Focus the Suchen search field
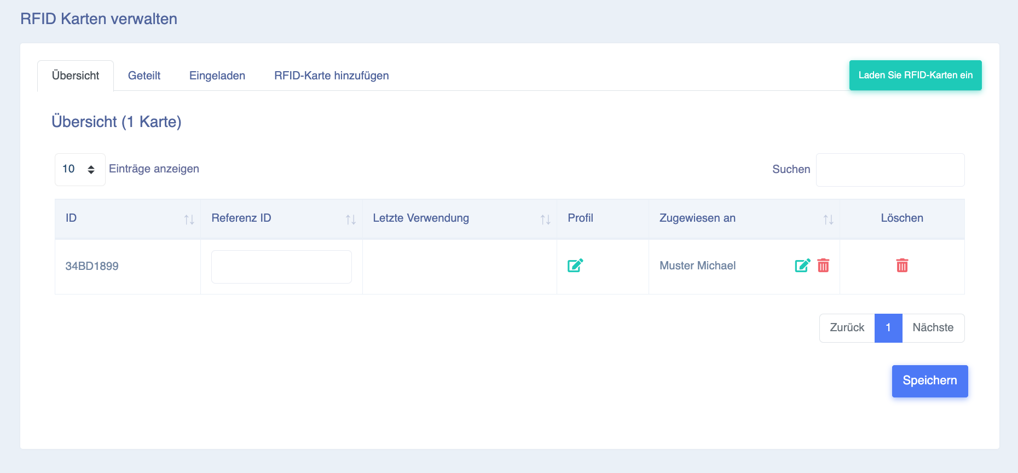Screen dimensions: 1018x473 (890, 170)
